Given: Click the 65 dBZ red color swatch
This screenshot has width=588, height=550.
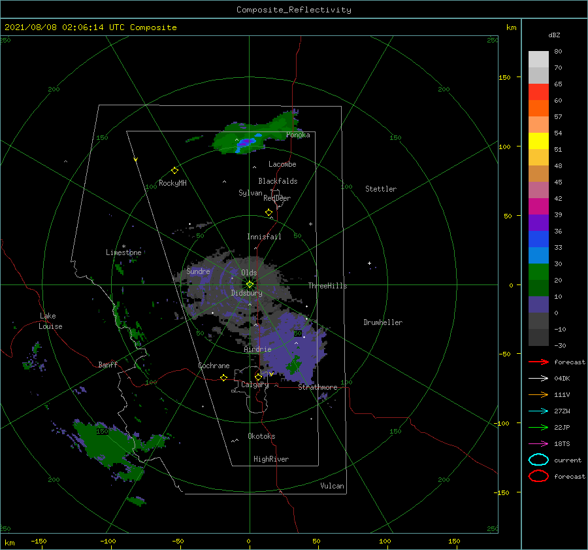Looking at the screenshot, I should tap(538, 92).
